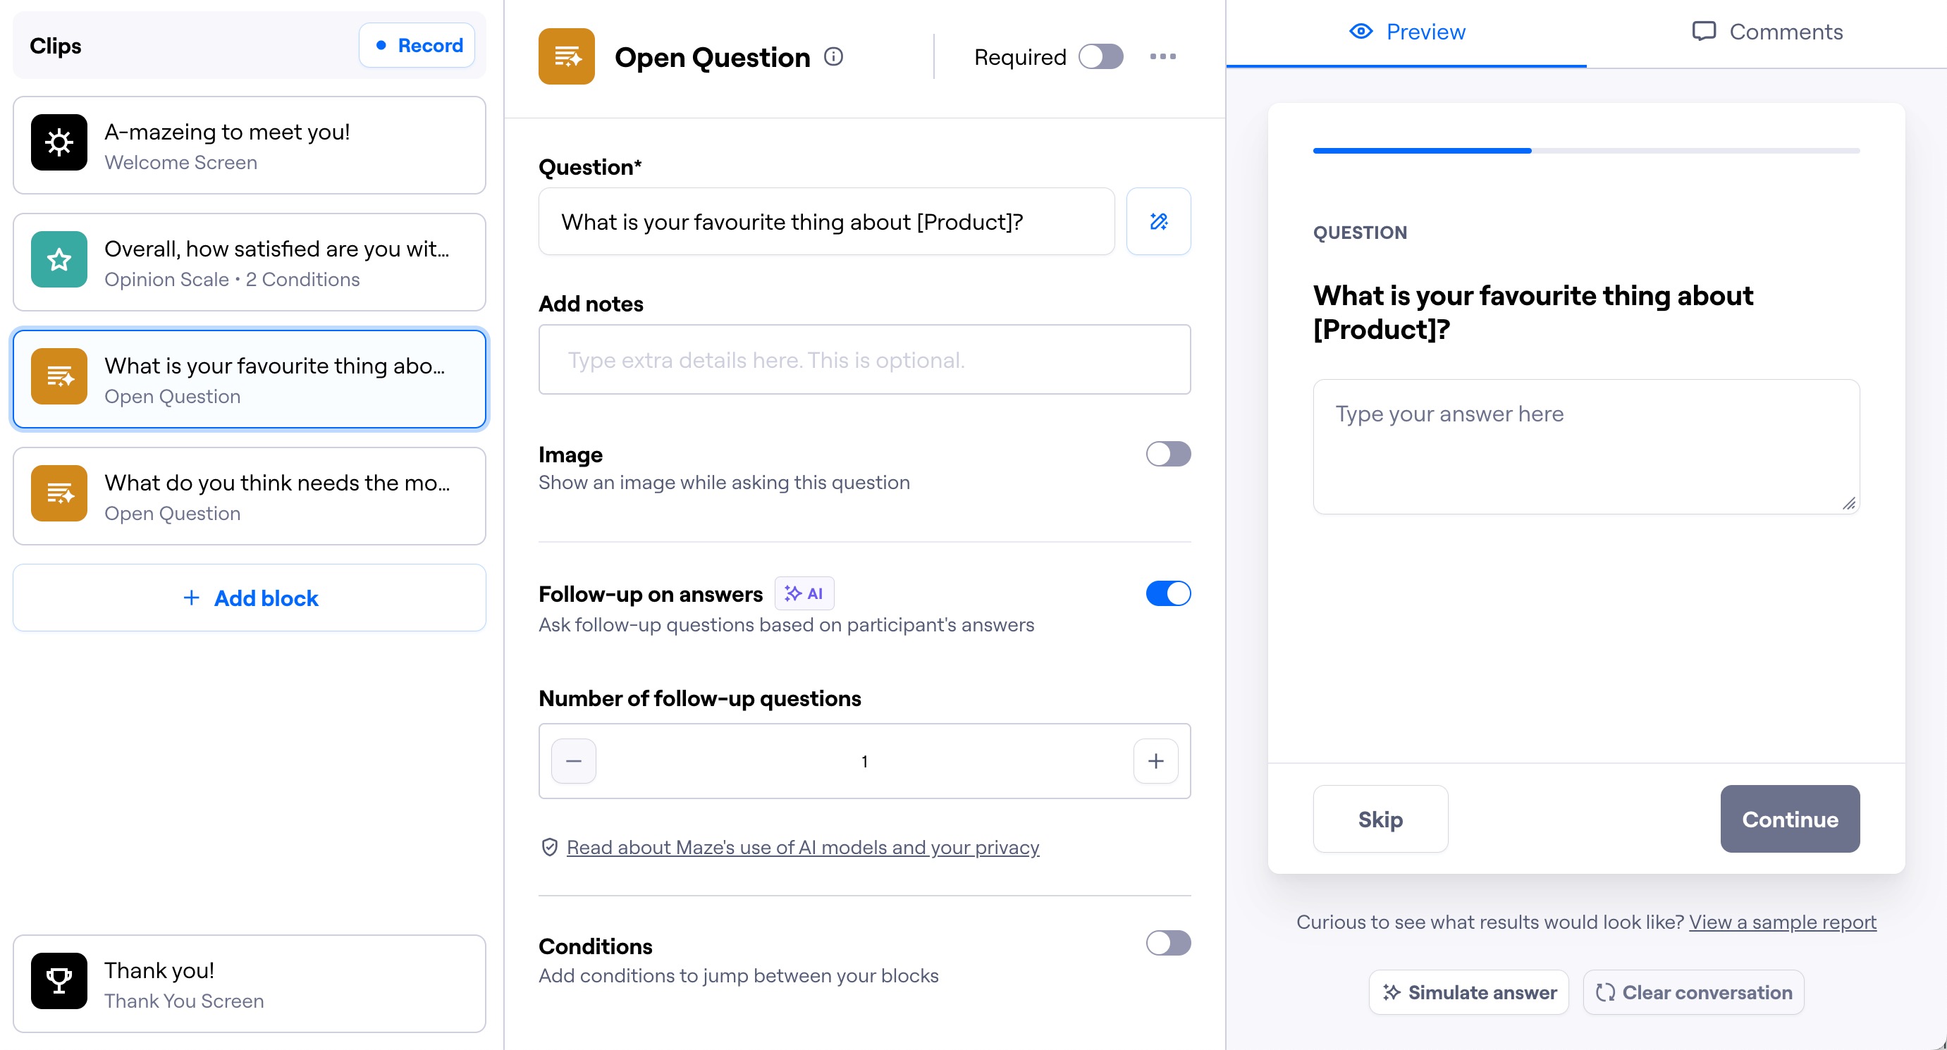Click the Thank You Screen trophy icon
1947x1050 pixels.
(x=59, y=981)
